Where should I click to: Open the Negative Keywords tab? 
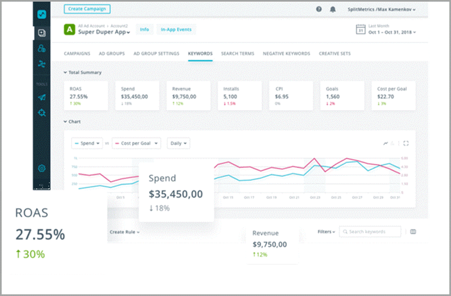[286, 53]
